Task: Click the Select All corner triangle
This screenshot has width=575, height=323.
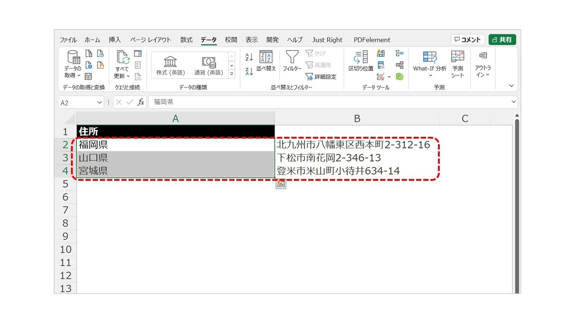Action: pos(70,119)
